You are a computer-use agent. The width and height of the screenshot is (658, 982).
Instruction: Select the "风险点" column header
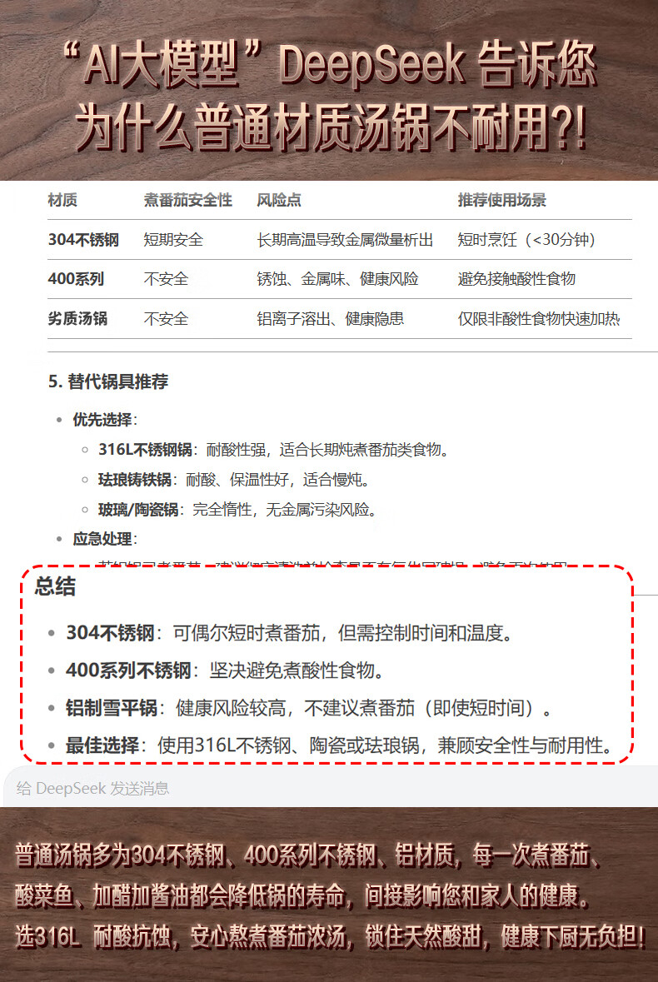[279, 201]
